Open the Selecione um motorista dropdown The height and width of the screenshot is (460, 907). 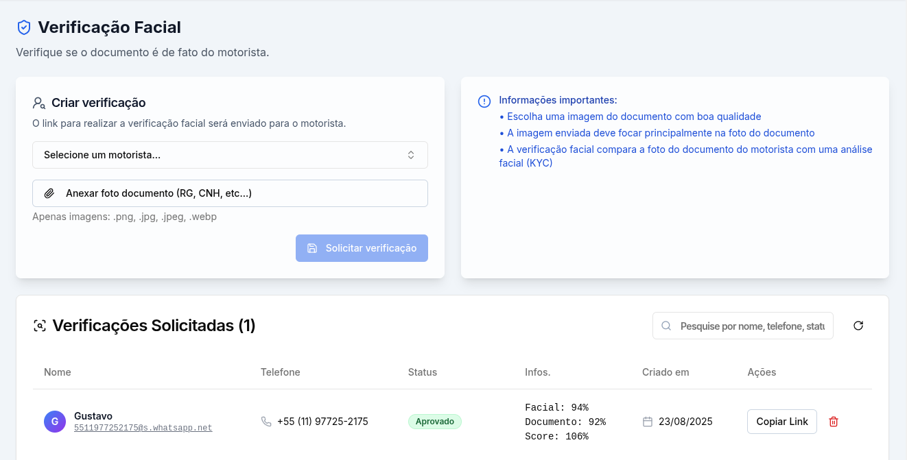[x=230, y=155]
